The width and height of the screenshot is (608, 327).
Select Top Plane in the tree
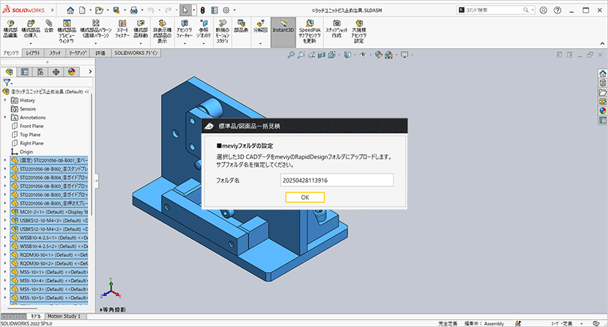[x=30, y=135]
